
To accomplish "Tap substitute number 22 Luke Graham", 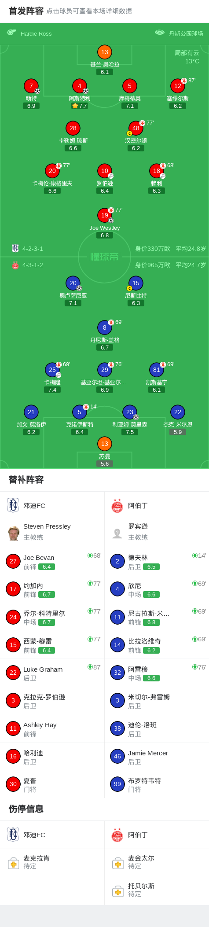I will click(x=52, y=673).
